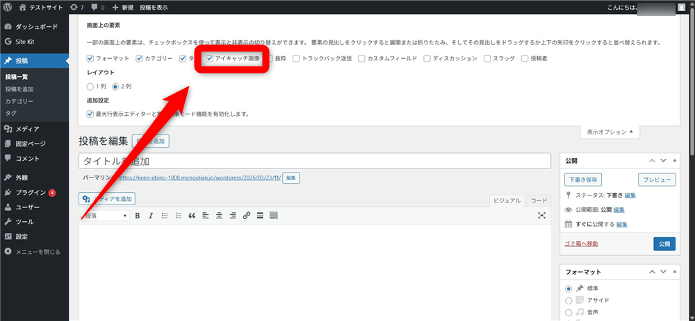Move フォーマット box up arrow

point(652,272)
